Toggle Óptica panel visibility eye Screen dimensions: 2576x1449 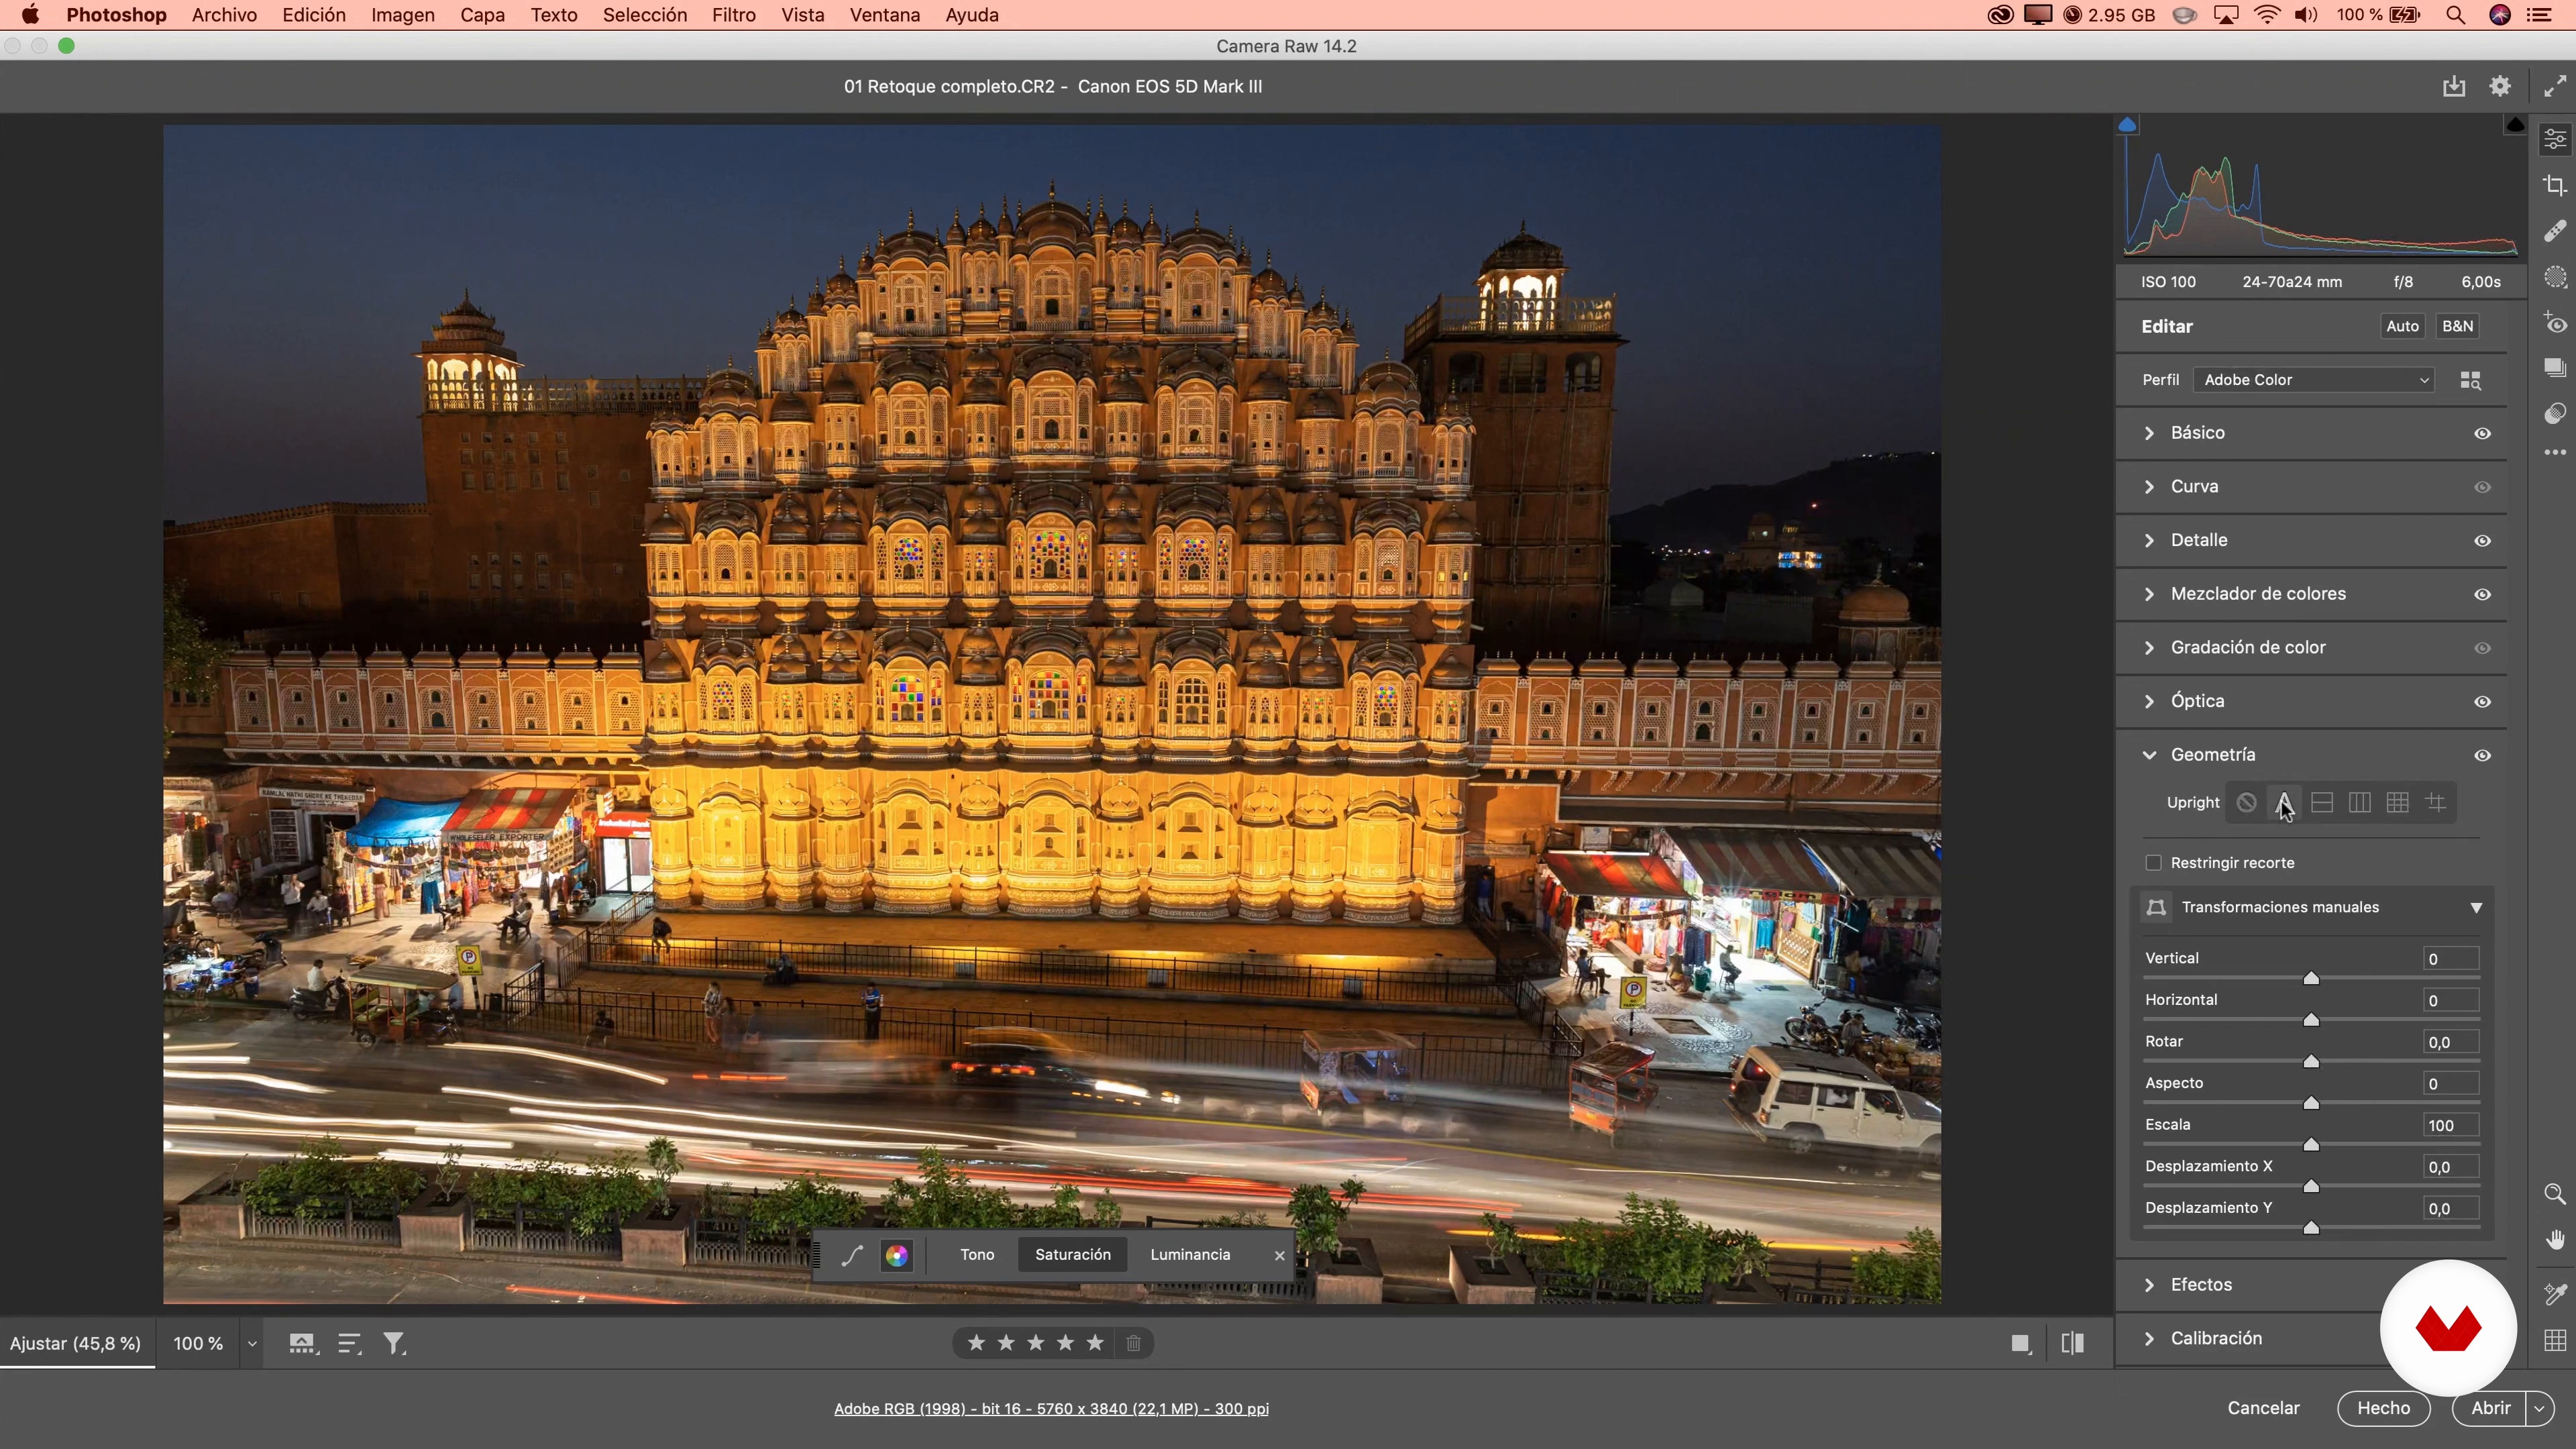tap(2482, 702)
